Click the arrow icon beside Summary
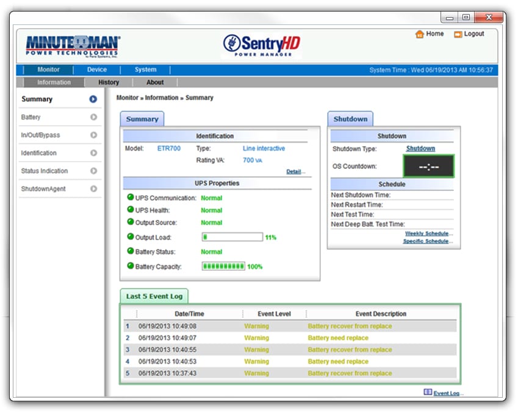 point(93,99)
